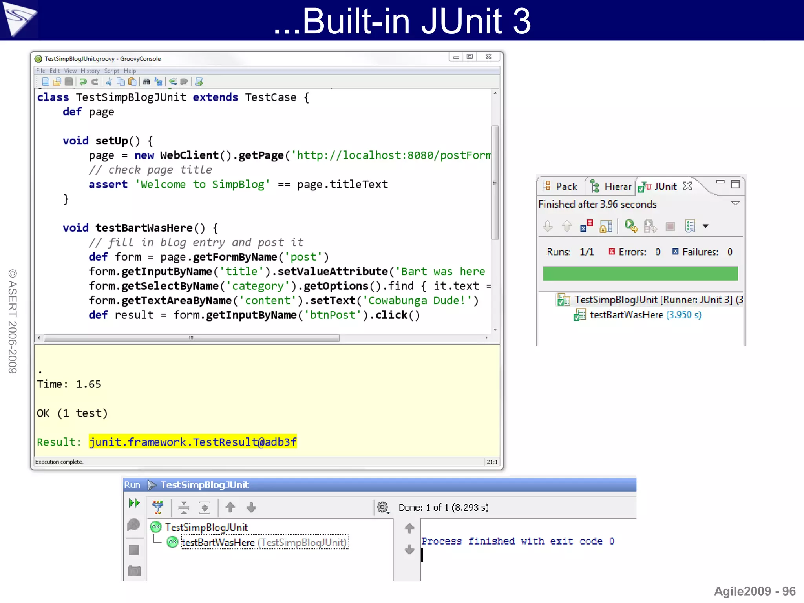The width and height of the screenshot is (804, 603).
Task: Open the gear settings dropdown in Run panel
Action: [383, 508]
